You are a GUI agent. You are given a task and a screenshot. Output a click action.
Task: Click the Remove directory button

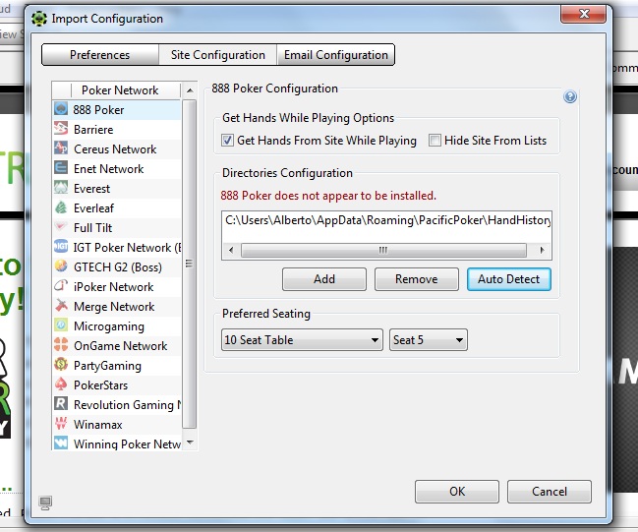tap(416, 279)
